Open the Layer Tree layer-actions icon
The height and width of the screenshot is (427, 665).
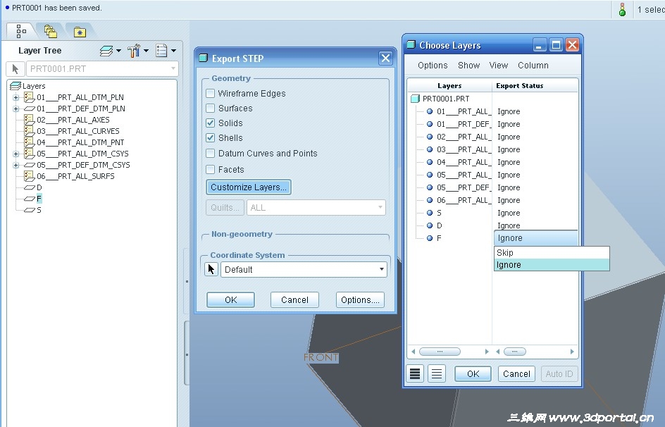tap(106, 51)
